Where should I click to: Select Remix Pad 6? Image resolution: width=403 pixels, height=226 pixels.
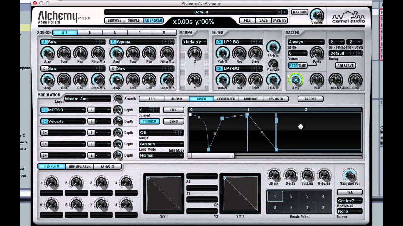(291, 207)
